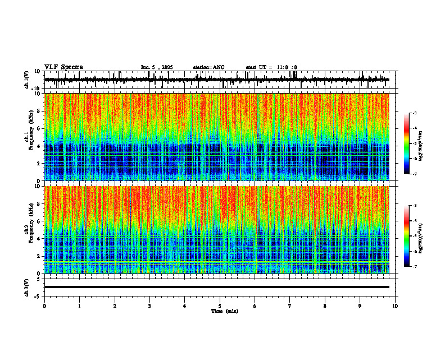
Task: Click time axis tick label 9
Action: [360, 306]
